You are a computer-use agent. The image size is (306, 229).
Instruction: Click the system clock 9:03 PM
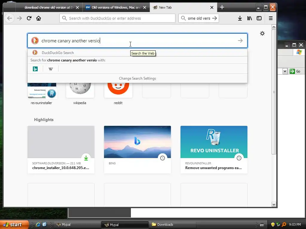coord(295,225)
